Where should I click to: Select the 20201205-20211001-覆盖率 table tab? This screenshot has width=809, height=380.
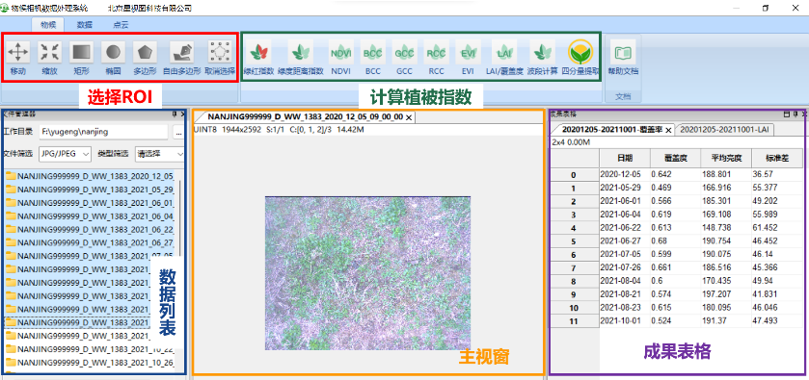pyautogui.click(x=612, y=130)
